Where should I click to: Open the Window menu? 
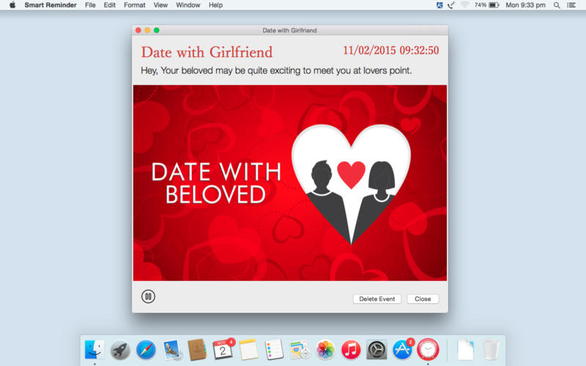188,5
